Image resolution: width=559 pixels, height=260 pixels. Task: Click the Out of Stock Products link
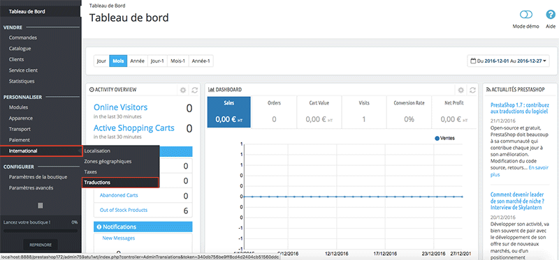click(124, 210)
